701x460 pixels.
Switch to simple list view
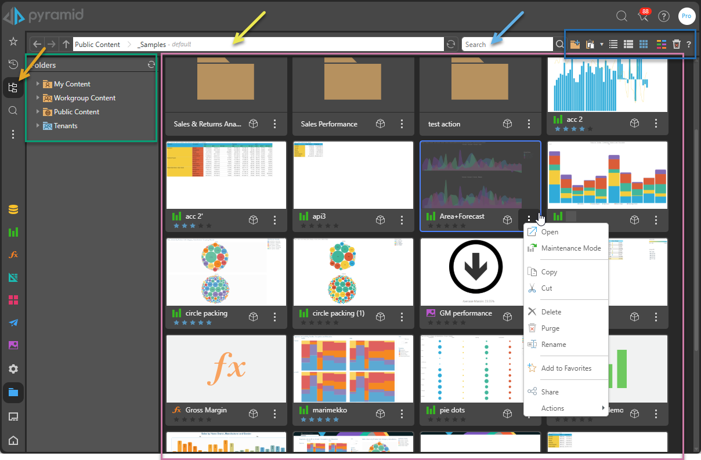[x=613, y=44]
